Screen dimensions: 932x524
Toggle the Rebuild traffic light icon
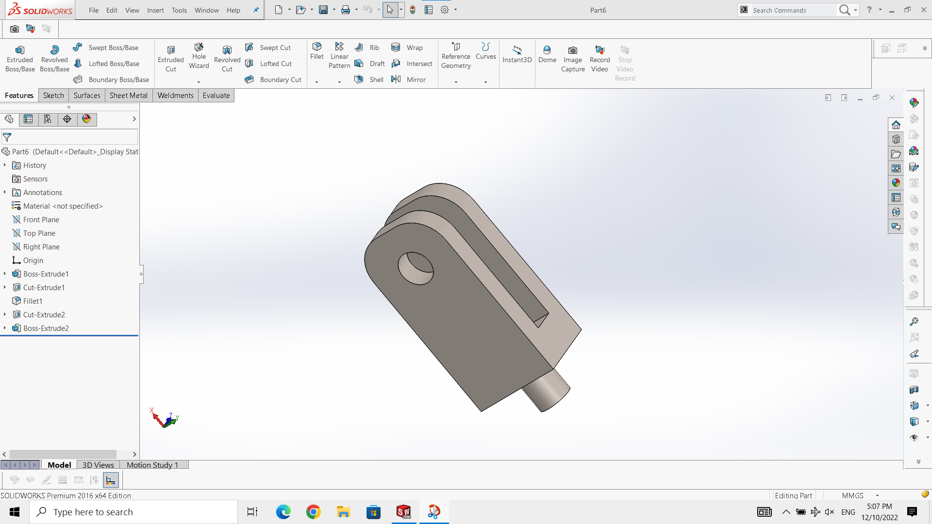coord(413,10)
